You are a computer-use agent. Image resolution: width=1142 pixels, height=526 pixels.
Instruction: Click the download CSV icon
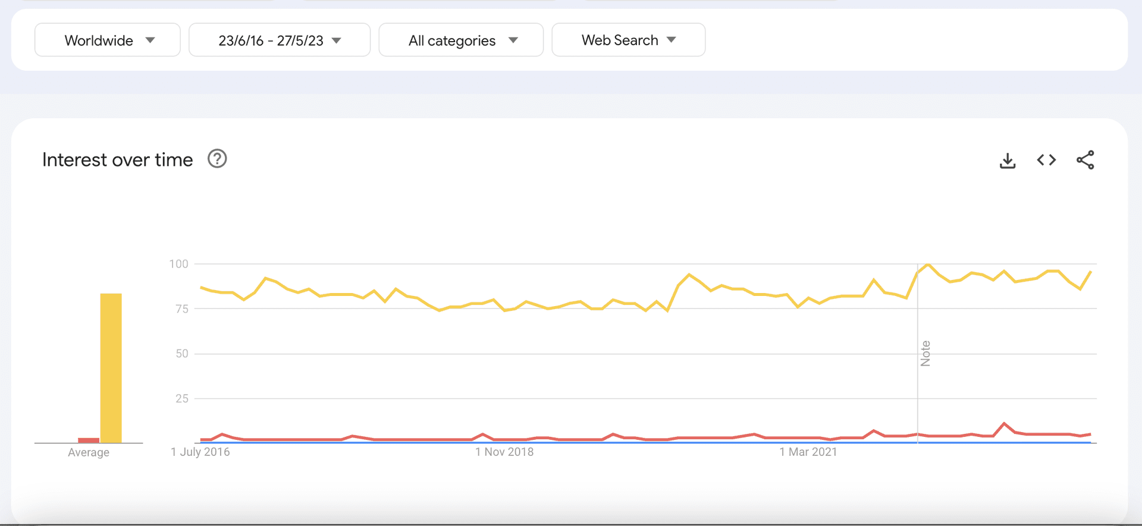click(1008, 160)
